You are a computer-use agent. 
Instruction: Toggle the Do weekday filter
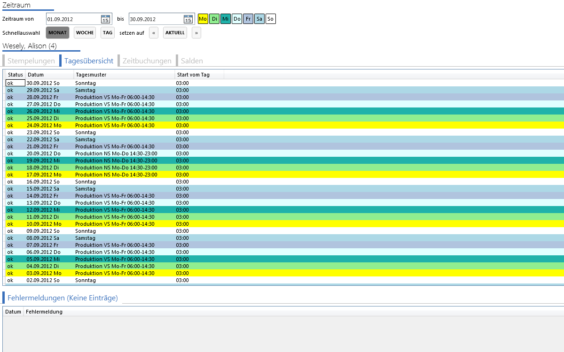(237, 19)
